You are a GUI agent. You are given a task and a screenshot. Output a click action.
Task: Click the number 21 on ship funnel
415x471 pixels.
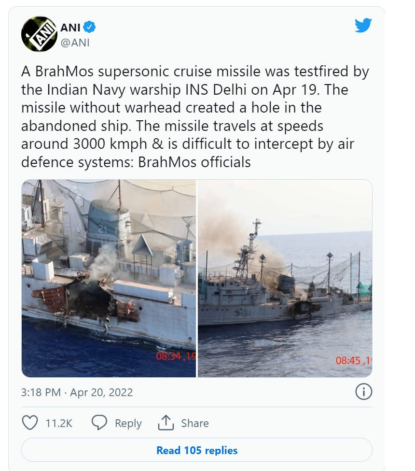coord(103,230)
